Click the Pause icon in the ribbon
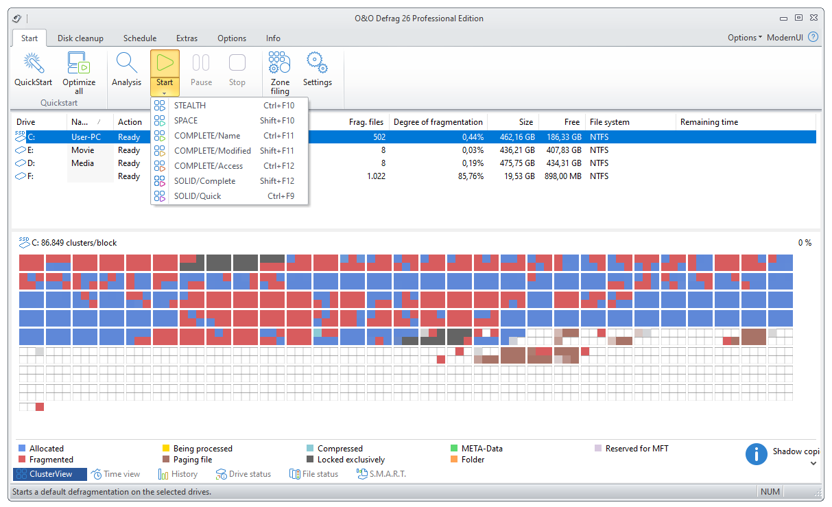 201,63
